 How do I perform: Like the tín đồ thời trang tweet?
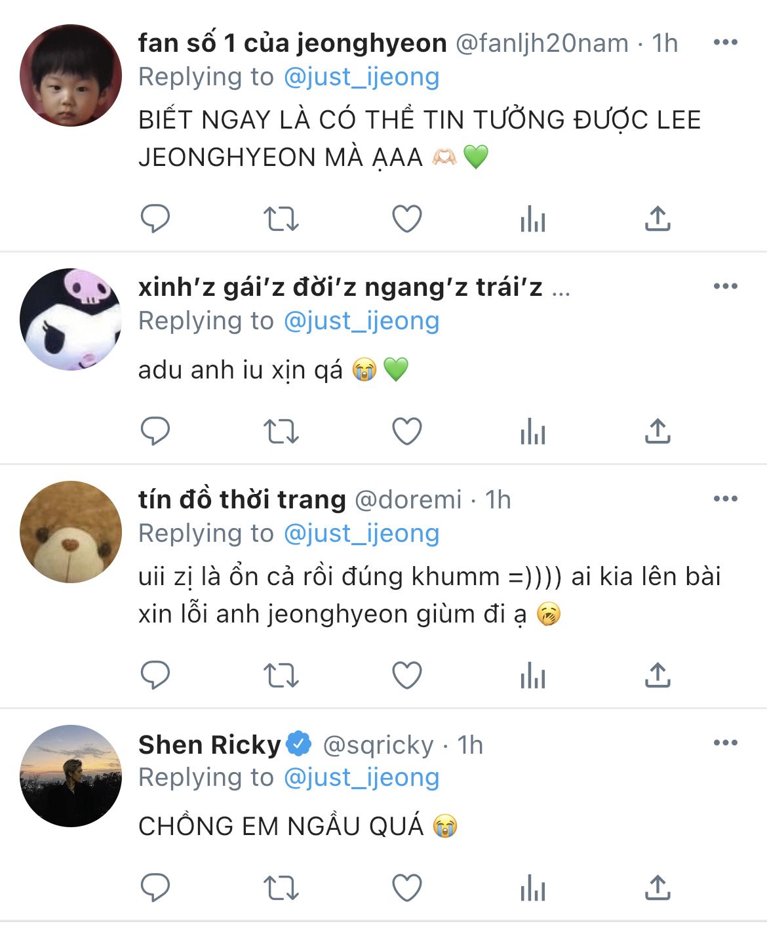click(406, 675)
